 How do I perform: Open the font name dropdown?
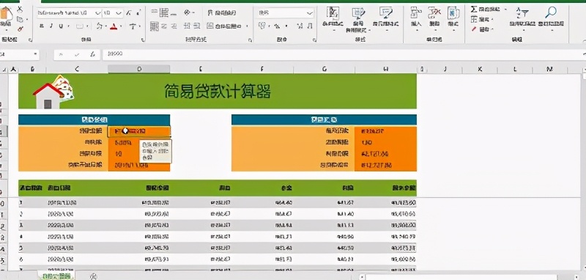tap(98, 13)
